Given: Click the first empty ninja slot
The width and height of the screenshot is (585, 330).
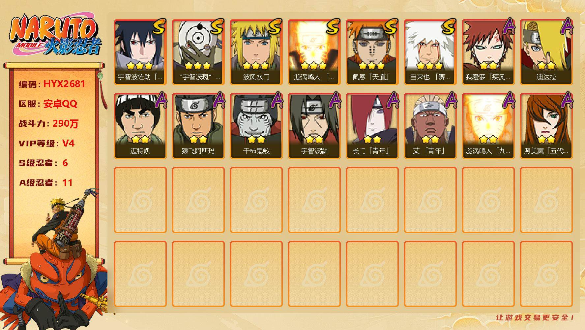Looking at the screenshot, I should (140, 200).
